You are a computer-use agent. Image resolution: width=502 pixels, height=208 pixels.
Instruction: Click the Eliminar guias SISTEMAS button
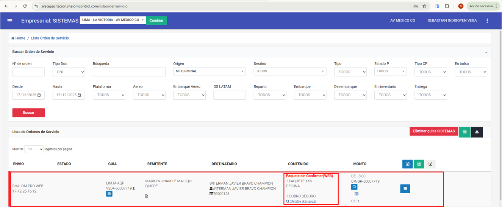click(x=433, y=131)
